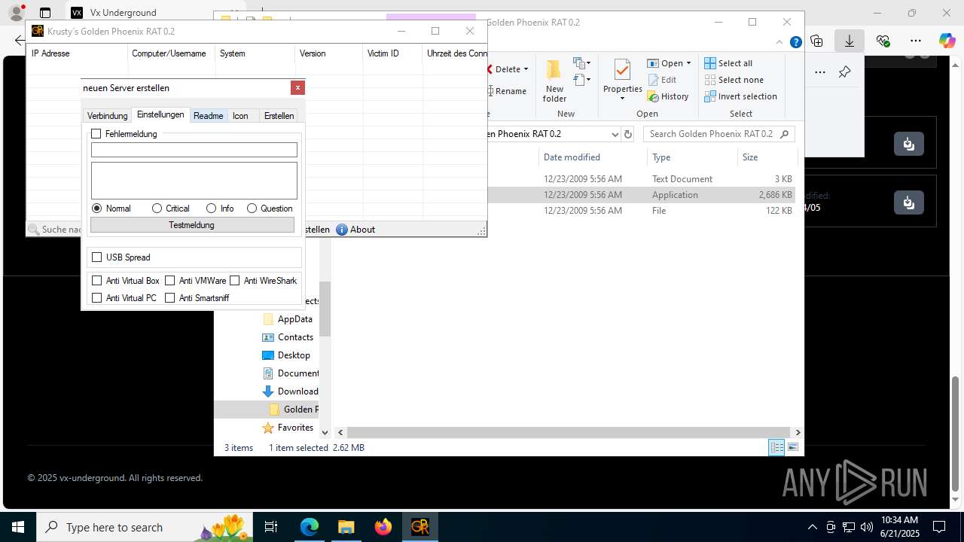Click Invert selection in Explorer ribbon
Viewport: 964px width, 542px height.
(741, 96)
